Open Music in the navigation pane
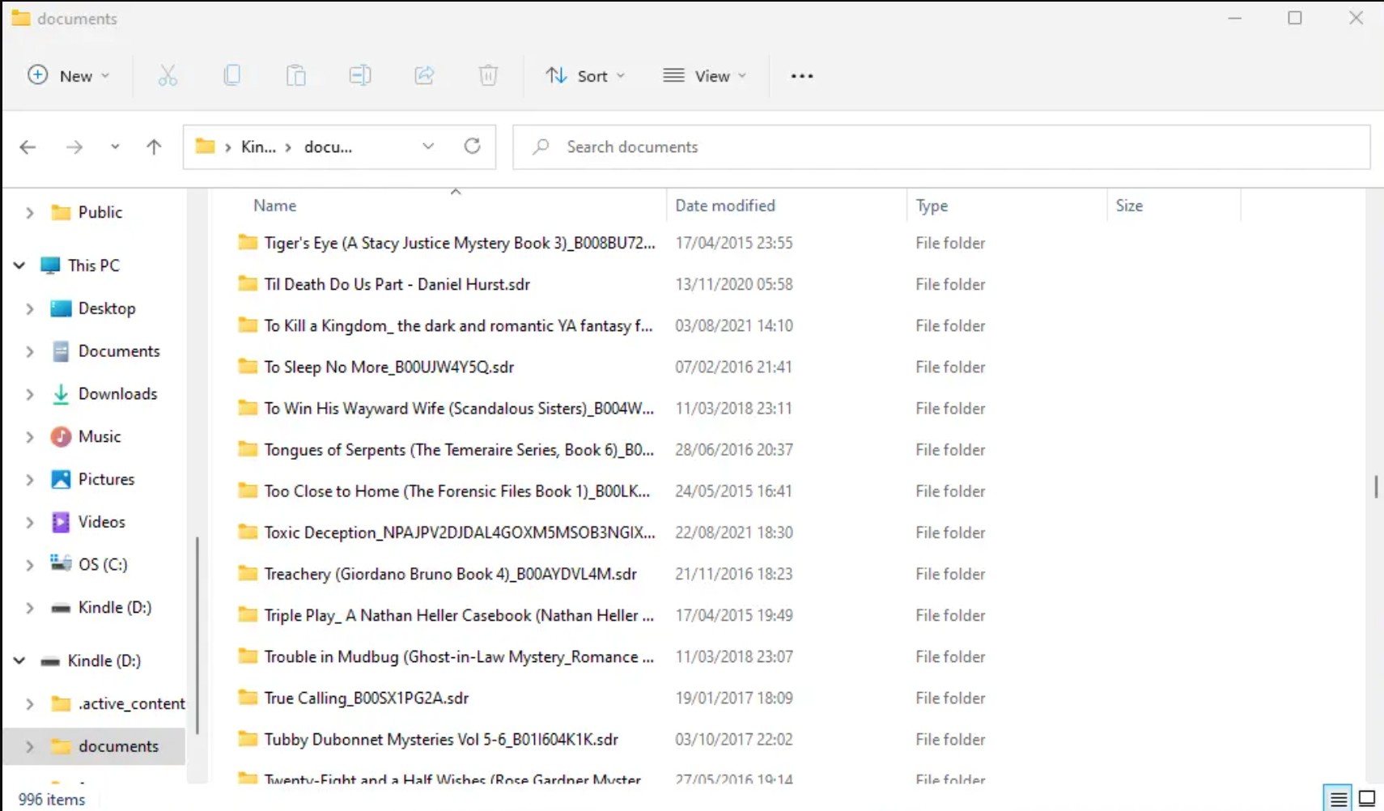Screen dimensions: 1384x811 [100, 437]
